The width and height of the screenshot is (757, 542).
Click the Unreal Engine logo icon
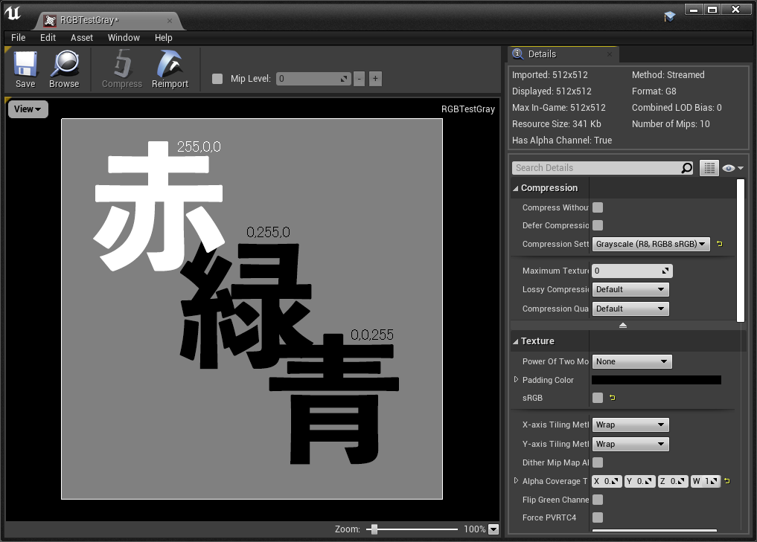click(13, 13)
